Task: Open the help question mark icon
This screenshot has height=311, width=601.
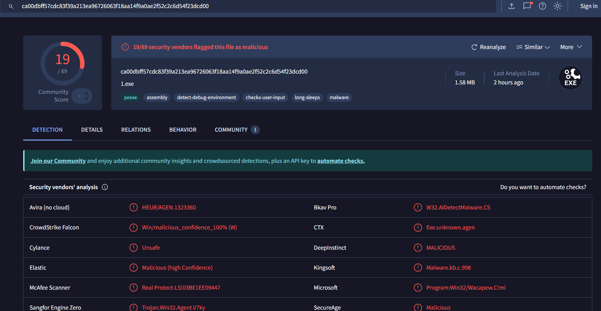Action: [x=542, y=6]
